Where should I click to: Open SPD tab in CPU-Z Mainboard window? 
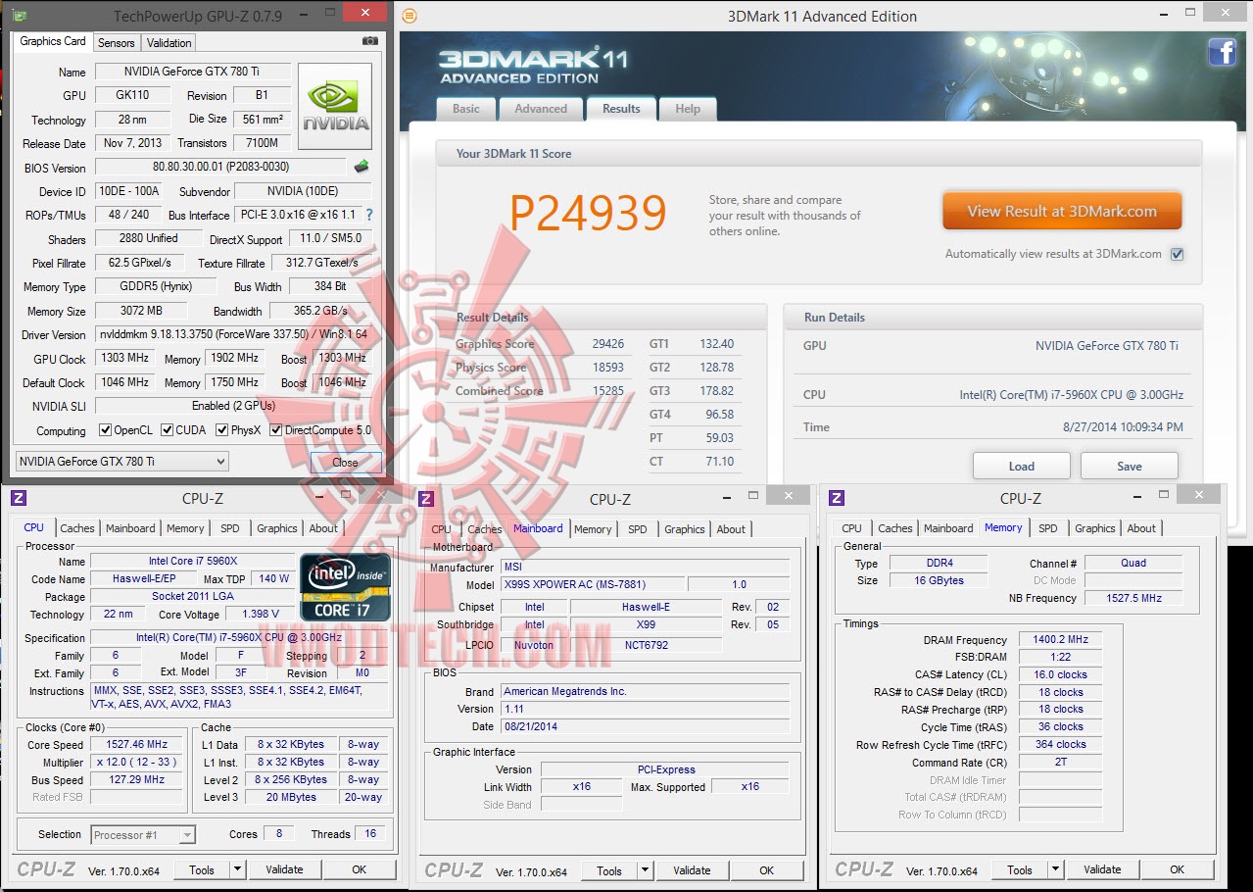638,529
